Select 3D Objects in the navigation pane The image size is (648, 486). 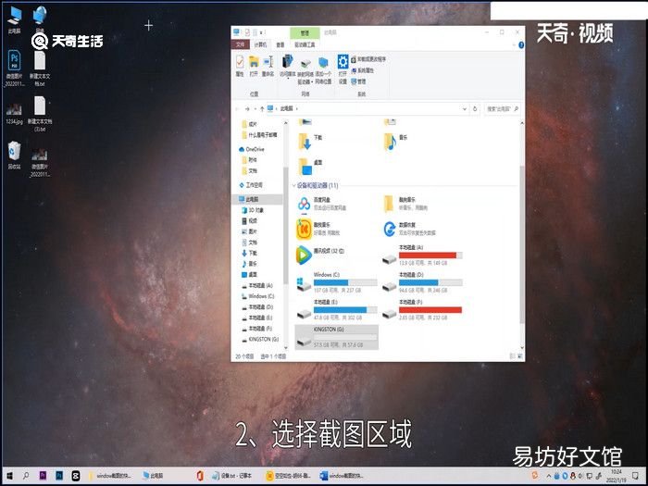253,210
